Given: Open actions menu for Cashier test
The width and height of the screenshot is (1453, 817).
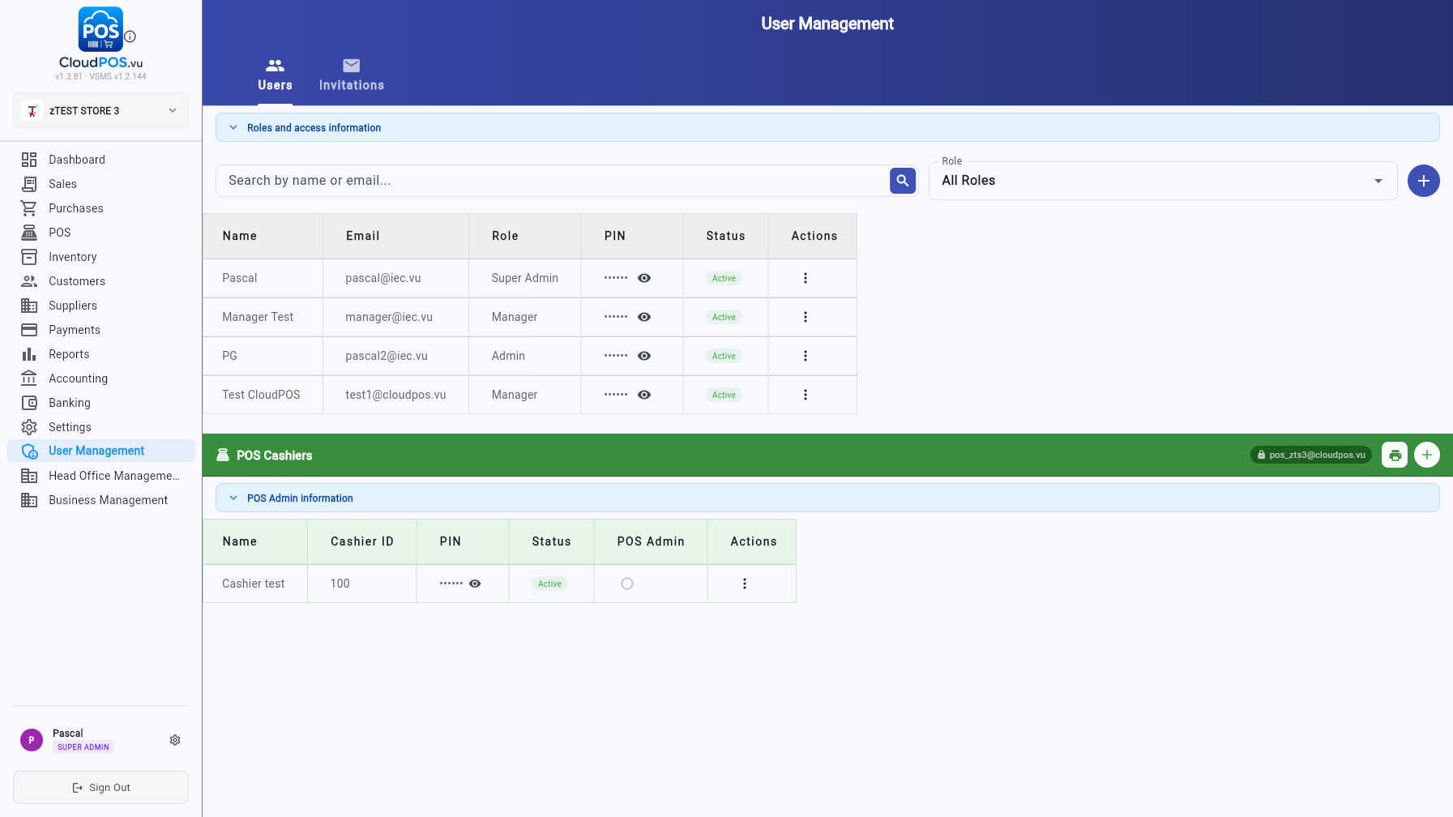Looking at the screenshot, I should [744, 584].
